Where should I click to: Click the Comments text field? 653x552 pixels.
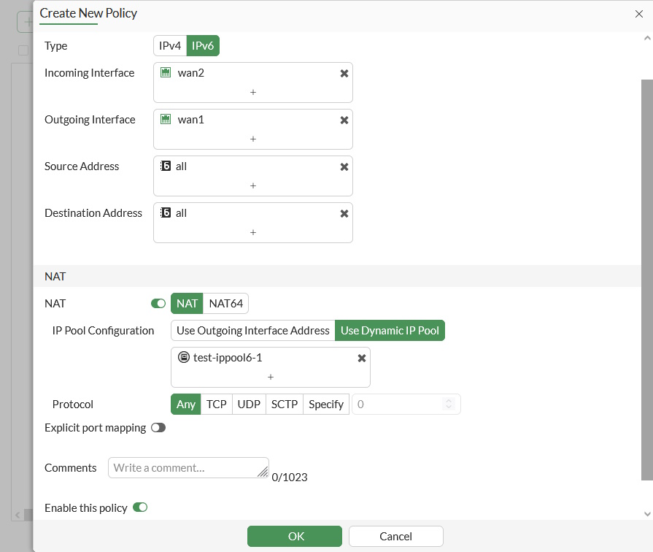tap(188, 468)
